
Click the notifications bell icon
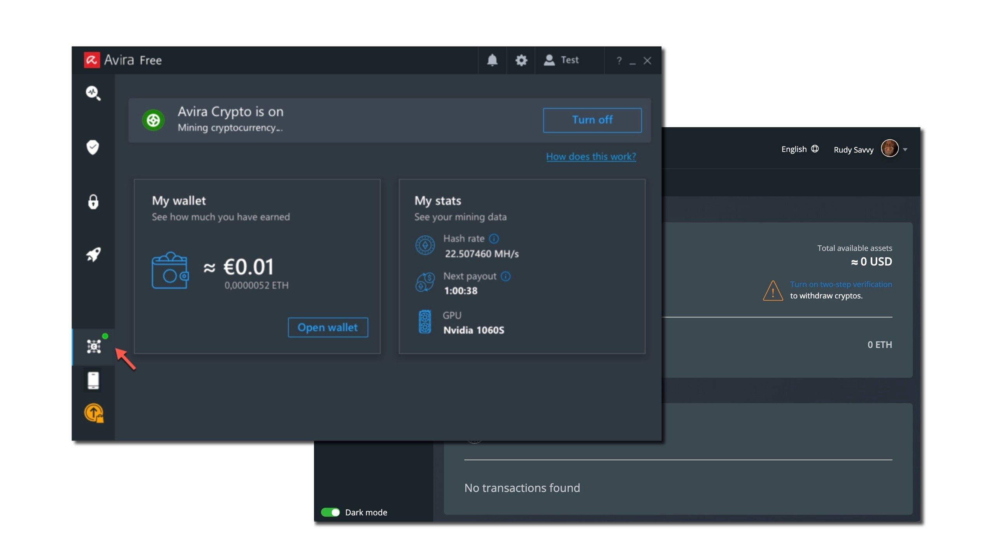pyautogui.click(x=493, y=59)
